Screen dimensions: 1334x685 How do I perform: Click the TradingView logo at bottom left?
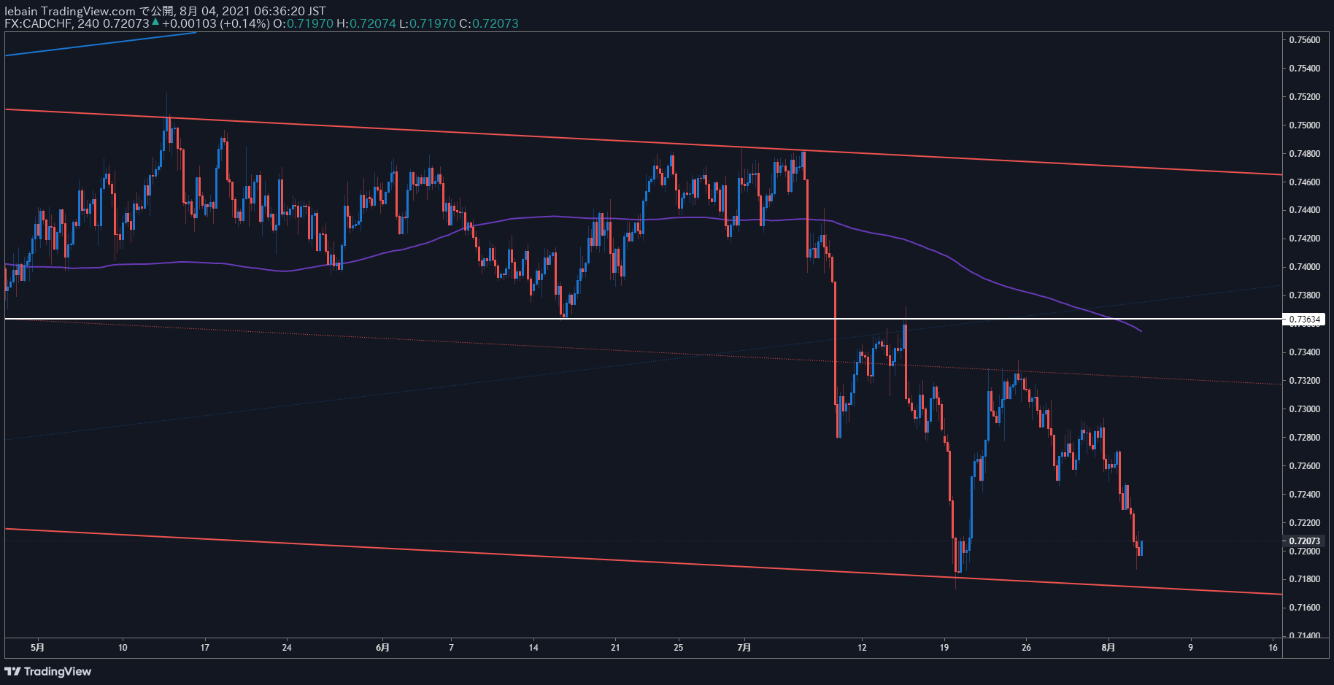(x=48, y=671)
